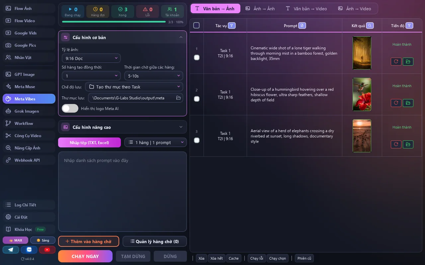Click the prompt list text area
Image resolution: width=425 pixels, height=265 pixels.
click(x=123, y=192)
